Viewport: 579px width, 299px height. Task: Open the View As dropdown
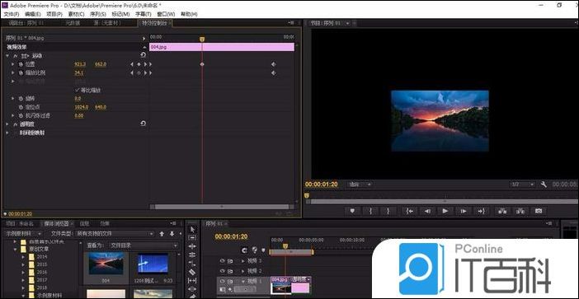(144, 245)
